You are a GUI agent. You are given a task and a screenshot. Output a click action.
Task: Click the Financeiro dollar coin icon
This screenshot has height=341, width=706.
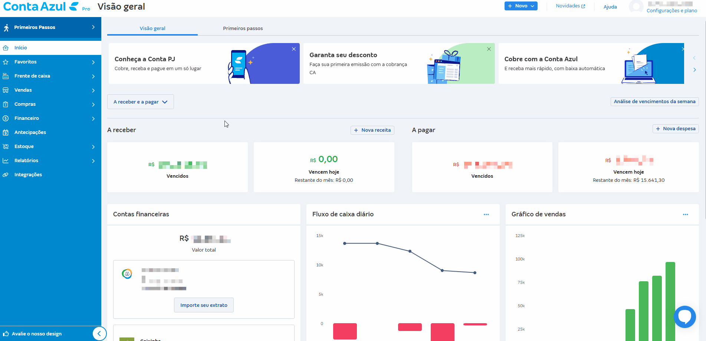(x=6, y=118)
